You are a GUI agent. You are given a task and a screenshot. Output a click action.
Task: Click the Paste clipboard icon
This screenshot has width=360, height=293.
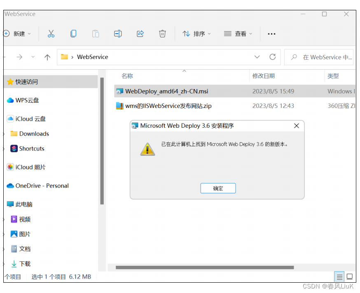coord(96,34)
